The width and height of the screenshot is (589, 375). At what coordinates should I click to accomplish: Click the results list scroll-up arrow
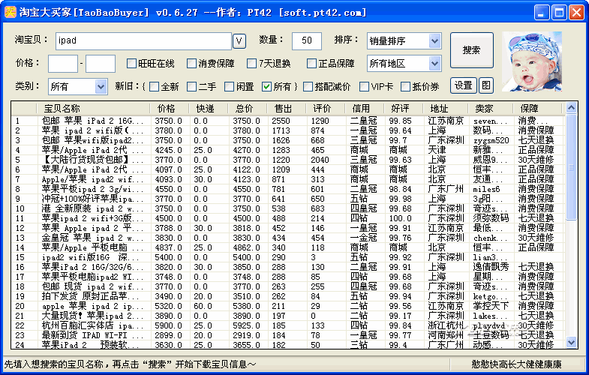pyautogui.click(x=571, y=108)
